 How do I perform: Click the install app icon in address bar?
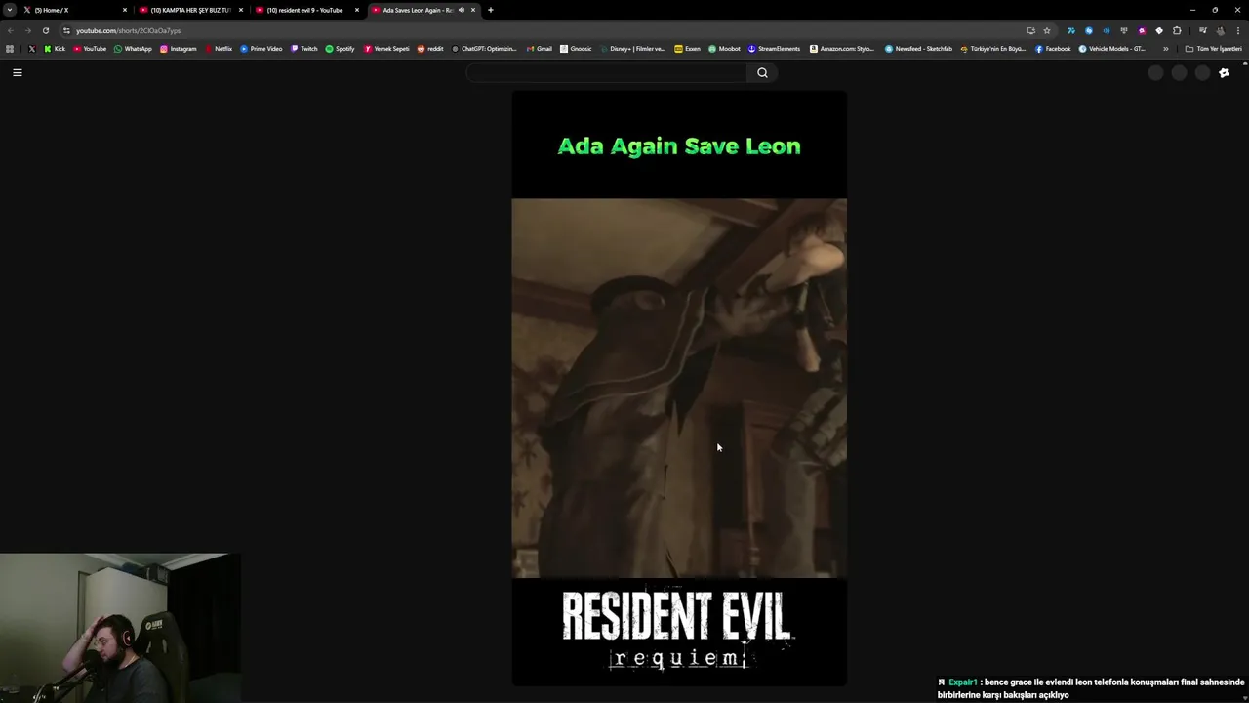pos(1030,30)
